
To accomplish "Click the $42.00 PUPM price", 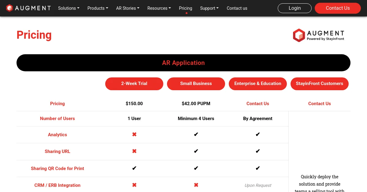I will (x=196, y=104).
